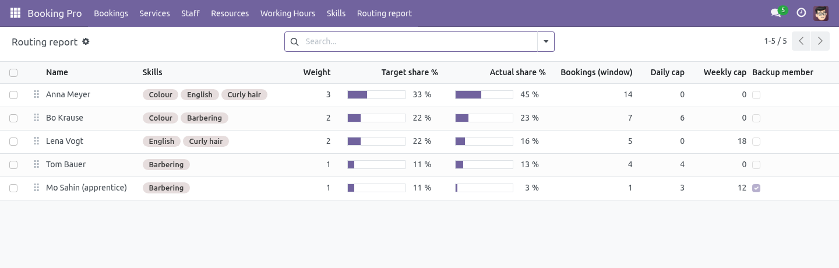The height and width of the screenshot is (268, 839).
Task: Open the apps grid menu icon
Action: point(16,13)
